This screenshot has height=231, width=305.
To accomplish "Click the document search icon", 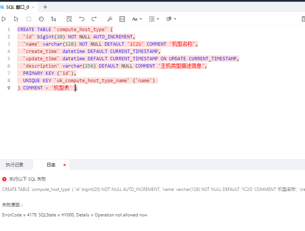I will 69,19.
